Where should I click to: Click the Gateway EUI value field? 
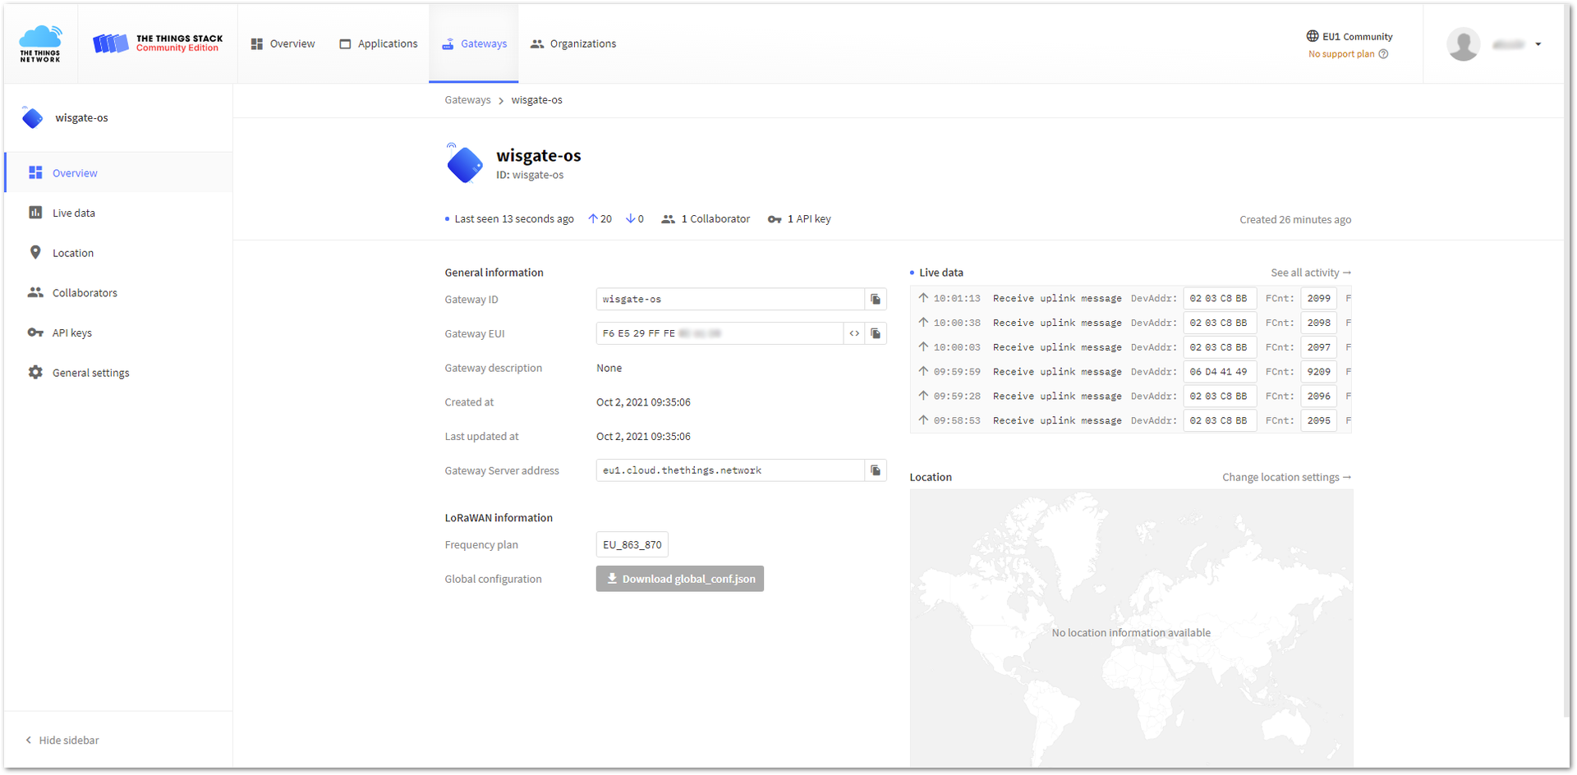click(720, 333)
